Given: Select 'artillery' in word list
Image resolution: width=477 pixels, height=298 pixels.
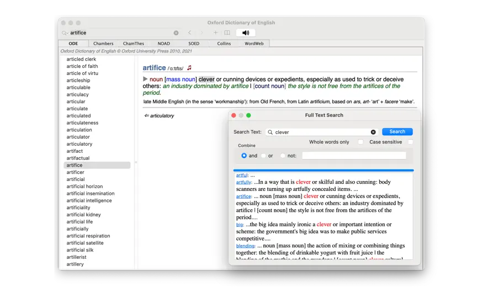Looking at the screenshot, I should coord(75,264).
